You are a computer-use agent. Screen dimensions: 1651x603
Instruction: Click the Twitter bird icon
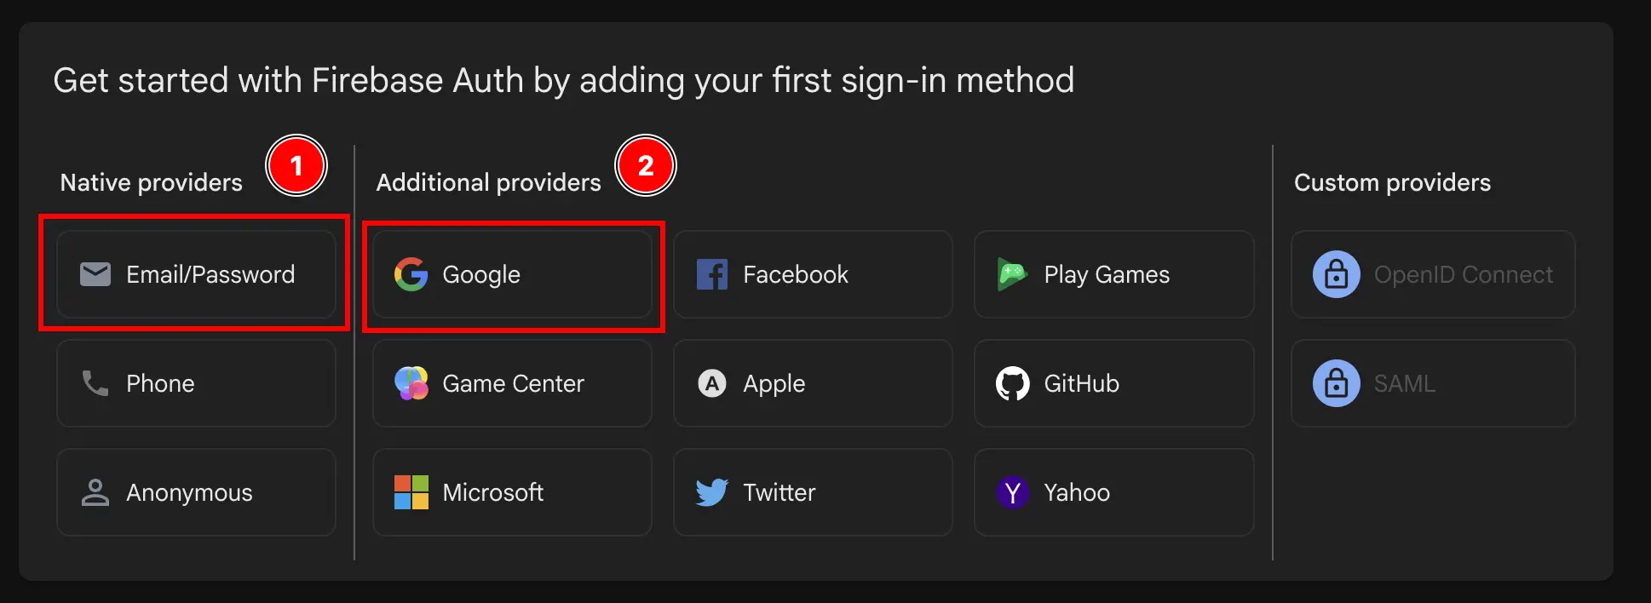[712, 492]
